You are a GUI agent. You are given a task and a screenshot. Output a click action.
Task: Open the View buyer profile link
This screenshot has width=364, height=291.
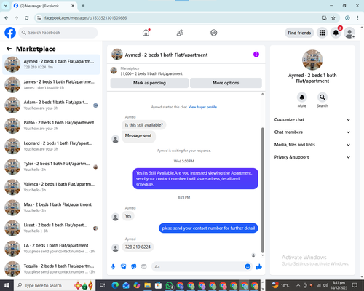(202, 107)
